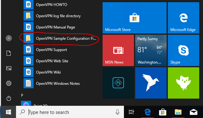Click folder icon beside OpenVPN log file directory
203x118 pixels.
point(29,16)
